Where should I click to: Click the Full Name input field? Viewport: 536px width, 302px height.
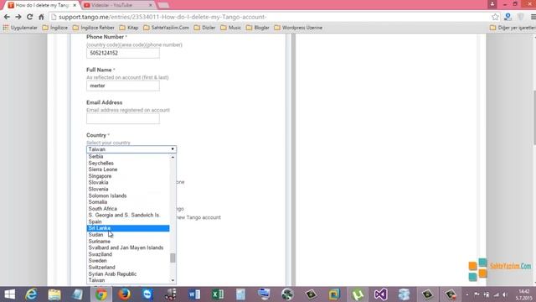[123, 86]
